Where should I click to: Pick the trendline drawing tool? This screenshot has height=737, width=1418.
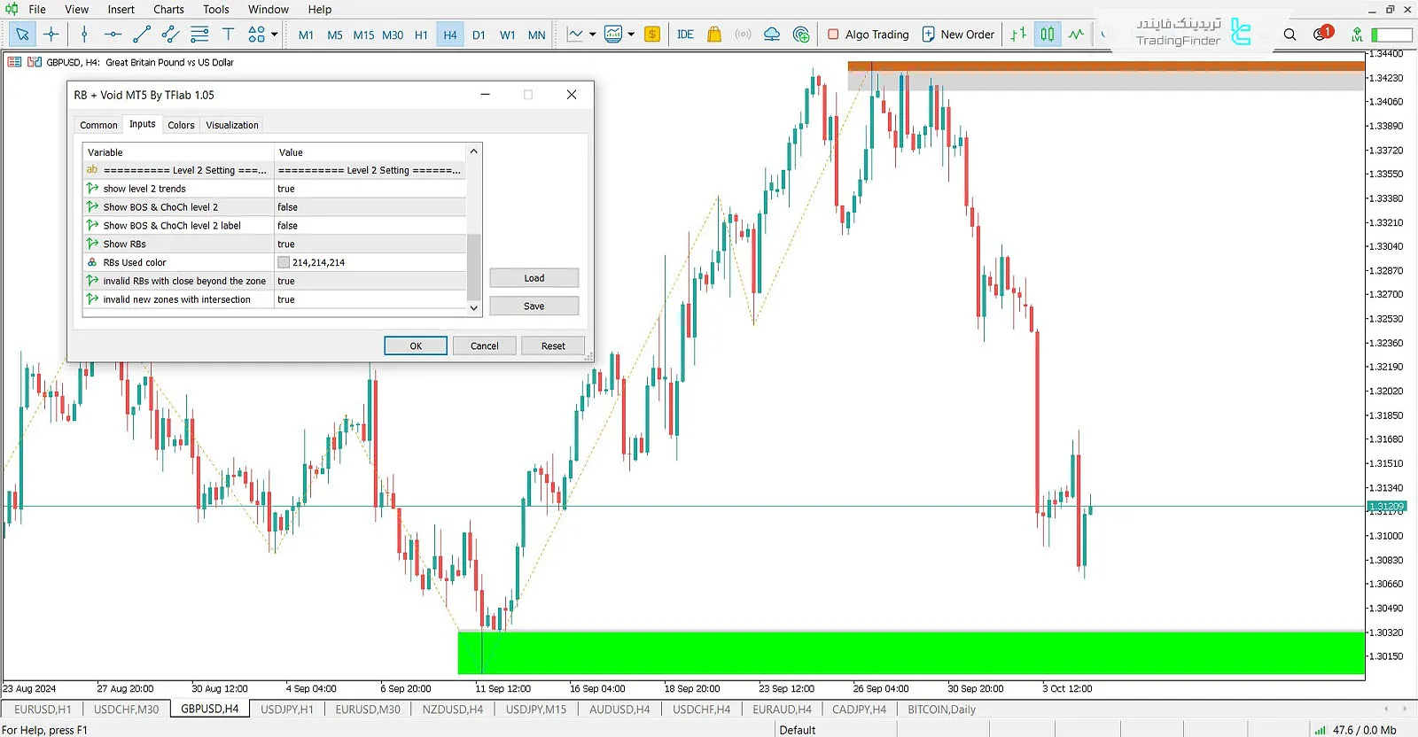(x=142, y=35)
